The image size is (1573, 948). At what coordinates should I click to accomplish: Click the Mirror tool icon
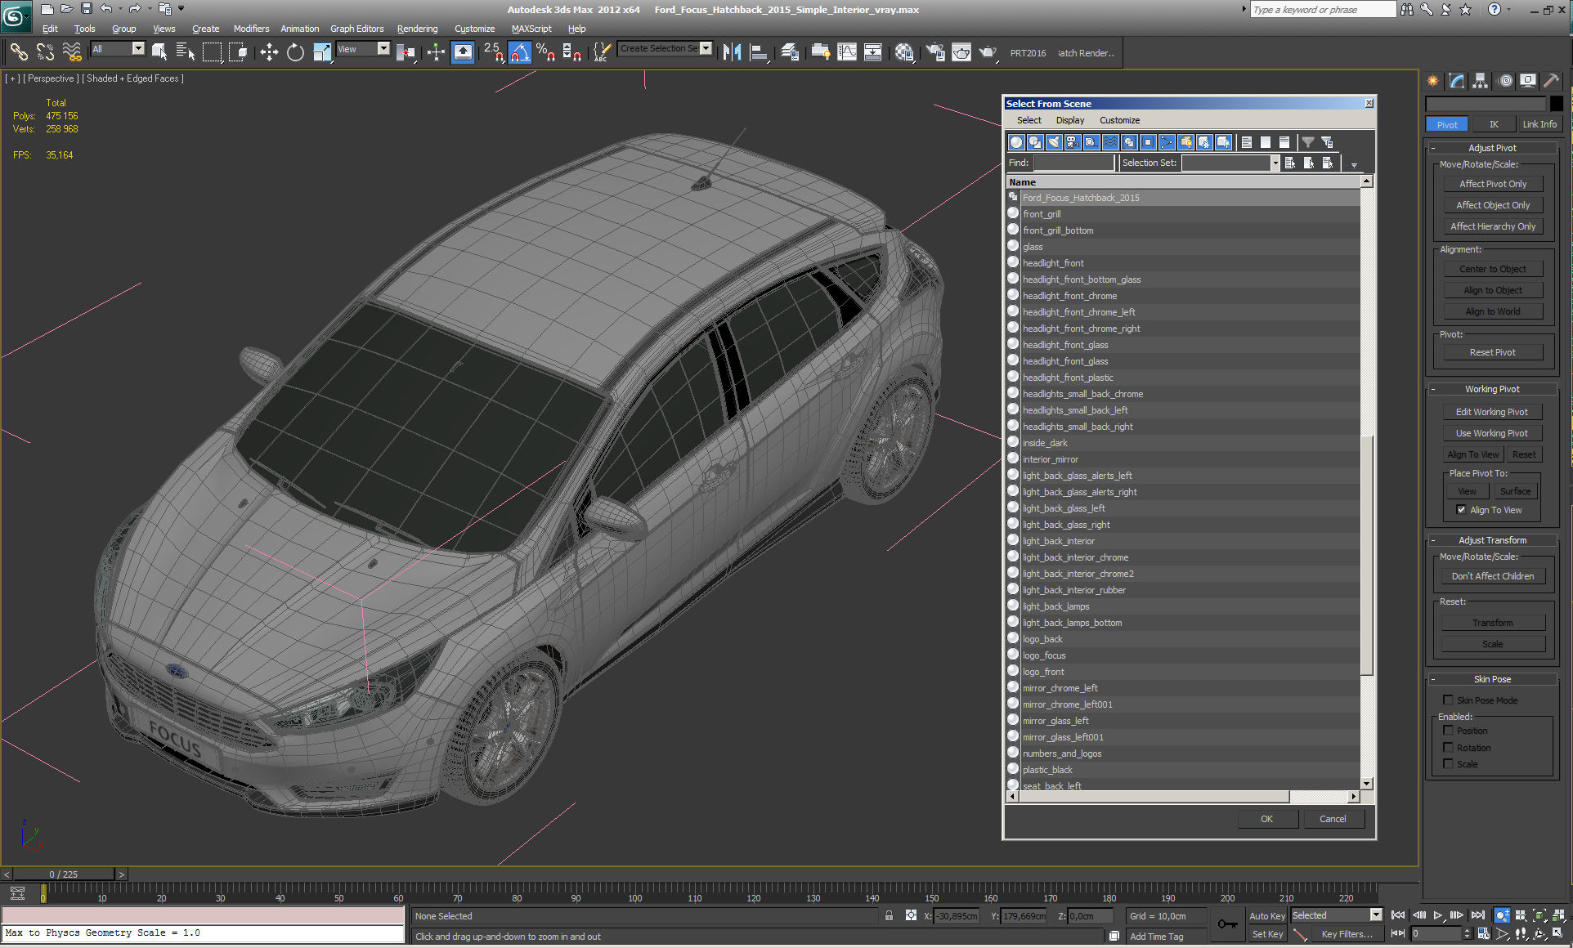point(733,52)
